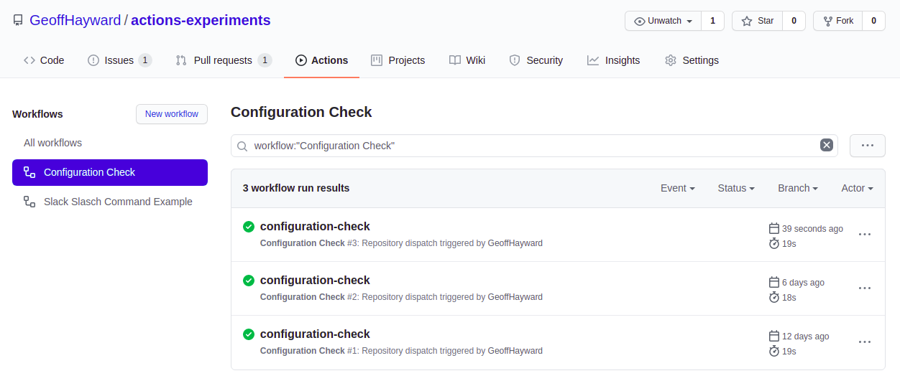Click the stopwatch icon for run #3 duration
Image resolution: width=900 pixels, height=381 pixels.
tap(774, 243)
